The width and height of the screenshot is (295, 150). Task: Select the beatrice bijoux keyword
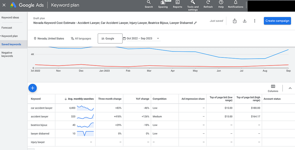(39, 125)
